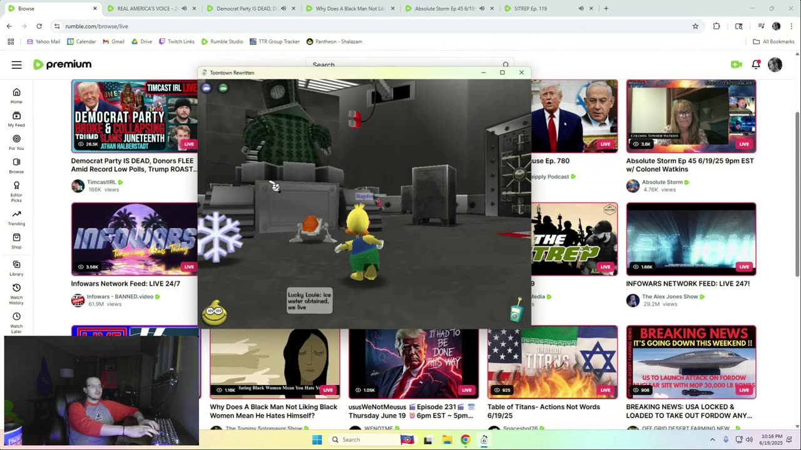Open the BREAKING NEWS Fordow video thumbnail

tap(691, 362)
